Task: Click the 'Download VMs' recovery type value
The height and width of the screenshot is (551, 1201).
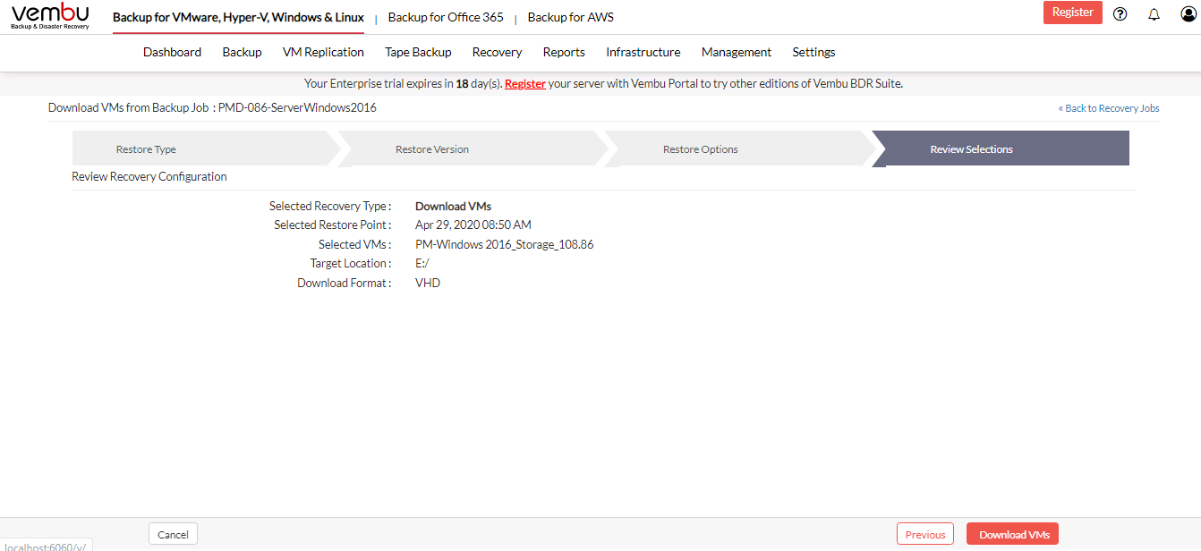Action: (x=453, y=207)
